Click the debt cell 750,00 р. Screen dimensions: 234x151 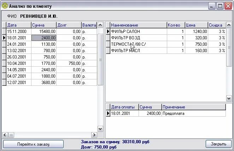pyautogui.click(x=69, y=63)
